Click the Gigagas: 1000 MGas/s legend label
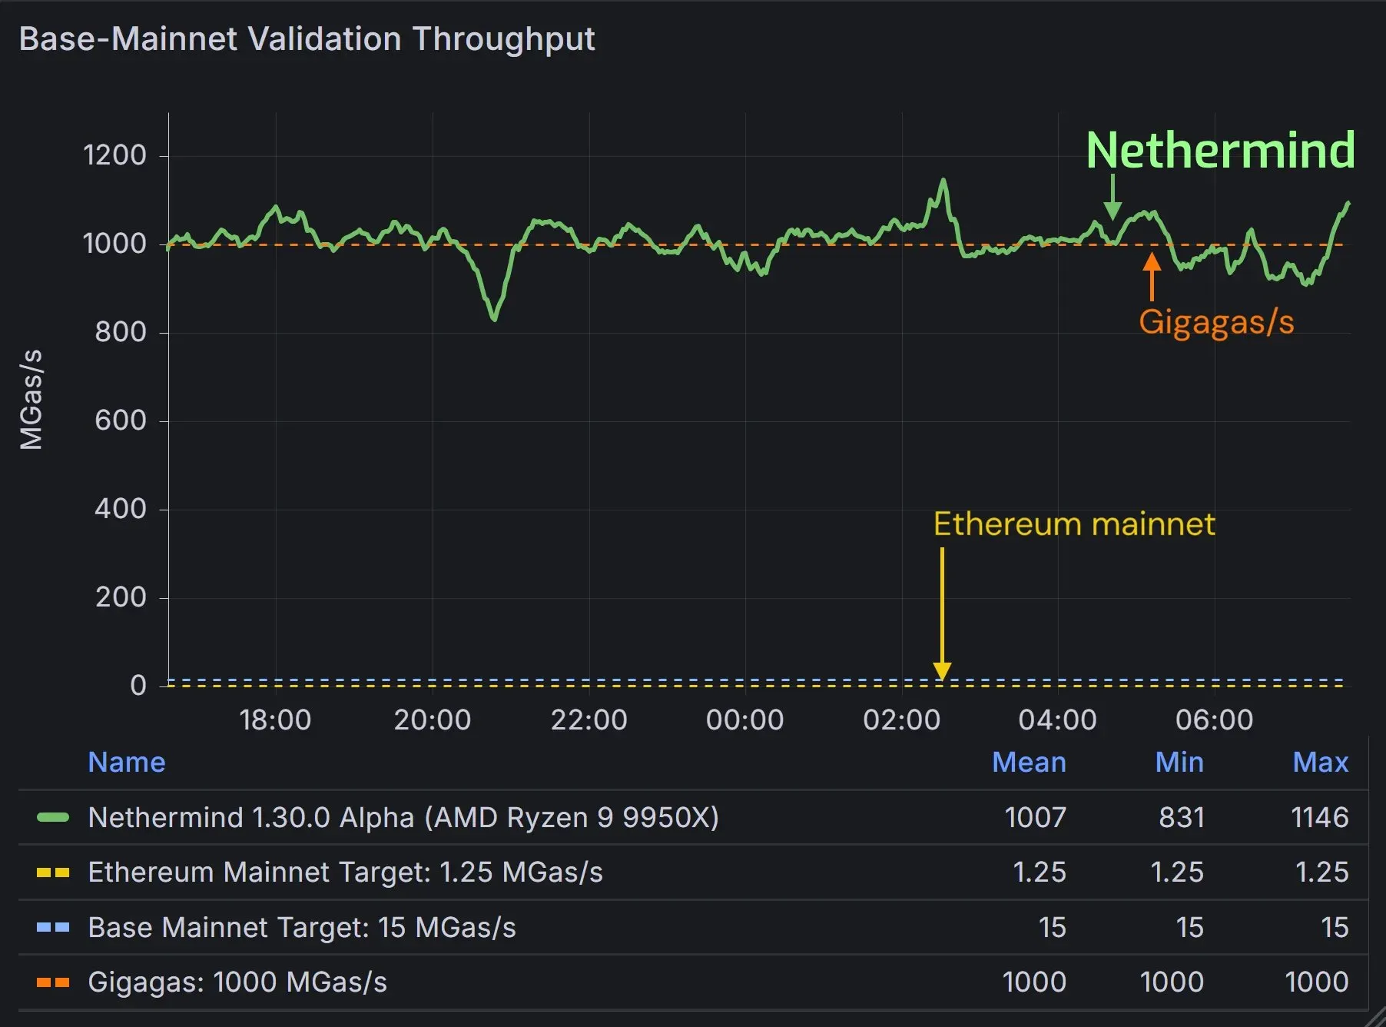 (x=237, y=982)
